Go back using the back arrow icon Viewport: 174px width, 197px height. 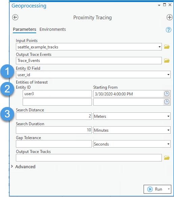pos(15,17)
